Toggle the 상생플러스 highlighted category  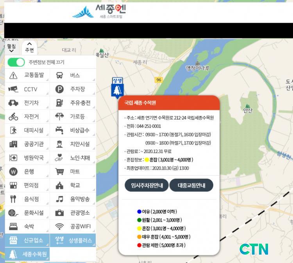click(x=73, y=240)
